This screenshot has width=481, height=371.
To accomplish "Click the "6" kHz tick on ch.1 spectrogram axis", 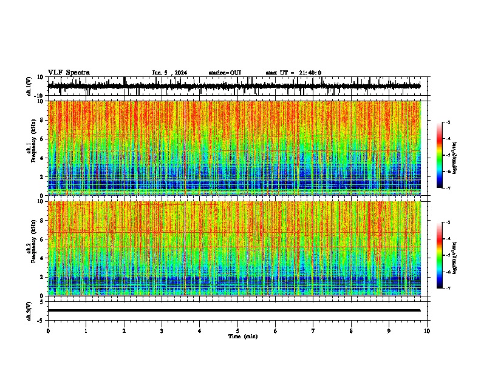I will point(42,139).
